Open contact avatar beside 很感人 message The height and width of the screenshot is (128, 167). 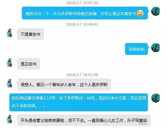coord(9,83)
